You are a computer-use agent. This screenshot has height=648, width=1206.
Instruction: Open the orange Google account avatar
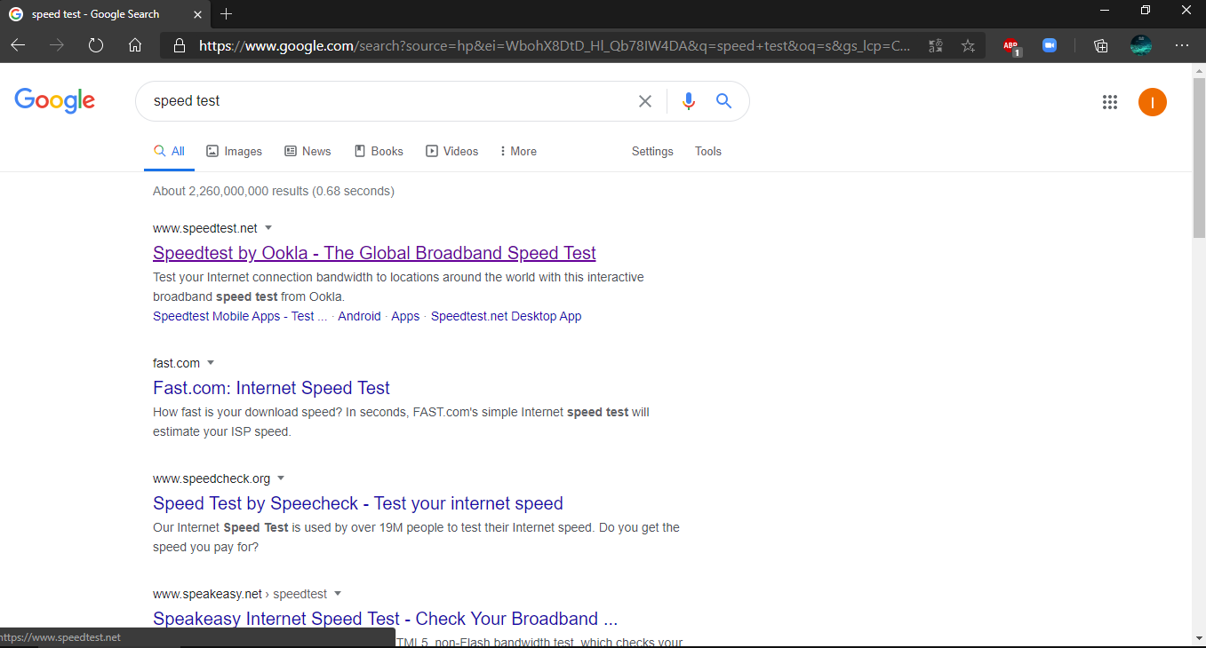click(1153, 102)
